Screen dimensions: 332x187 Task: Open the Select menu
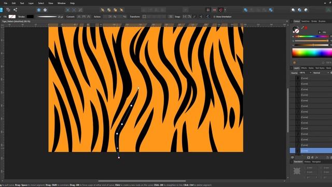pos(41,3)
